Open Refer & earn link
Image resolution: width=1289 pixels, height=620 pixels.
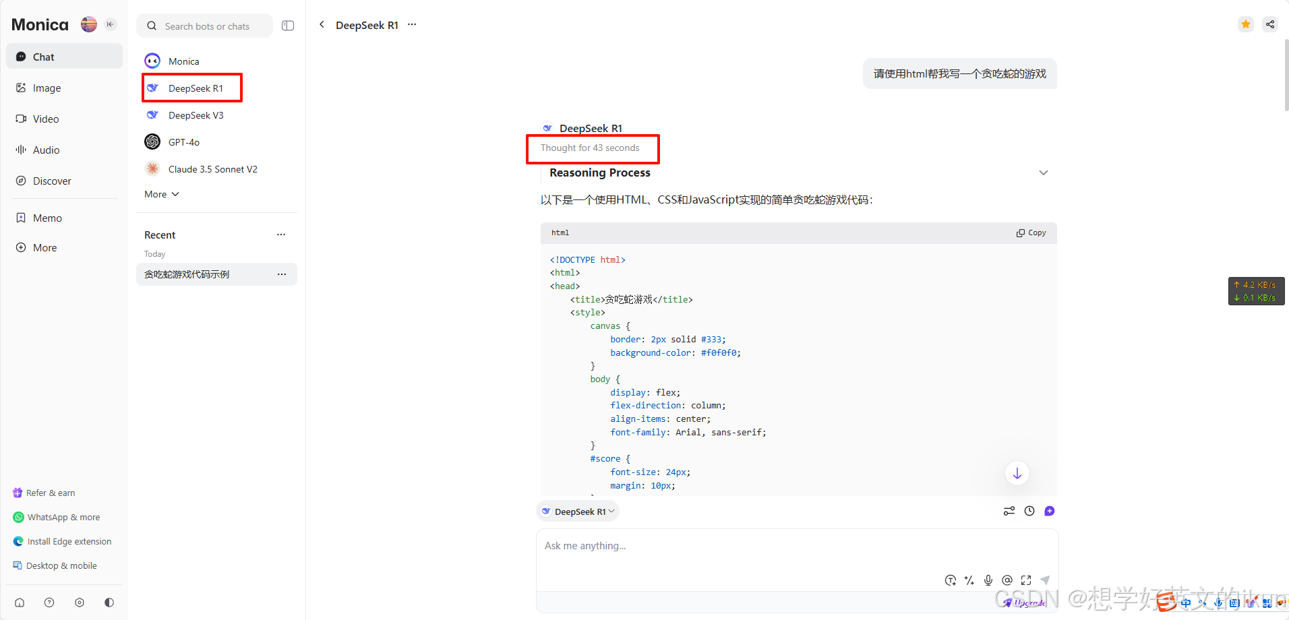tap(44, 493)
